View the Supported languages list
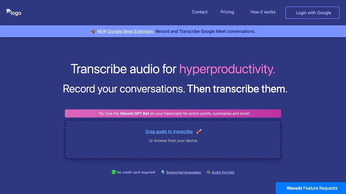 pos(183,172)
